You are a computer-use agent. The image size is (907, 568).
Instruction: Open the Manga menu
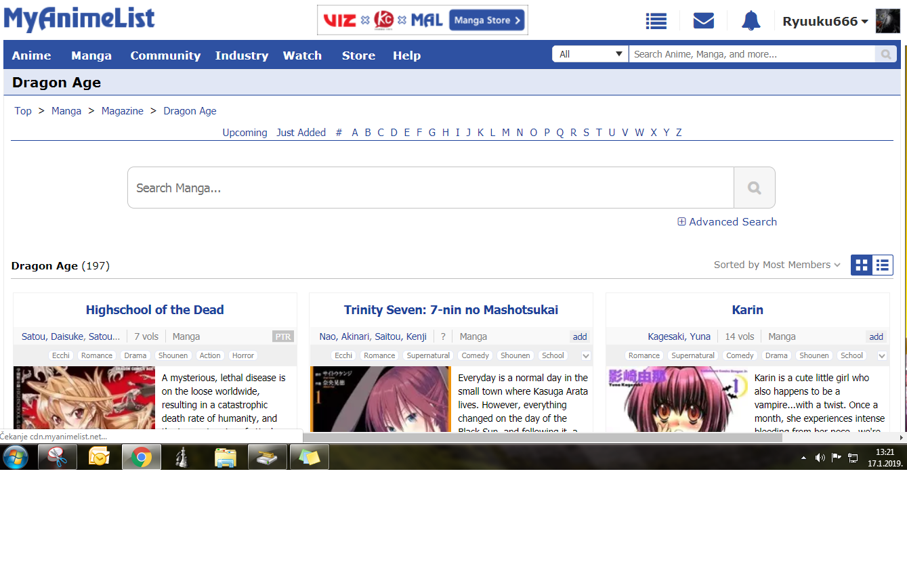pyautogui.click(x=91, y=56)
